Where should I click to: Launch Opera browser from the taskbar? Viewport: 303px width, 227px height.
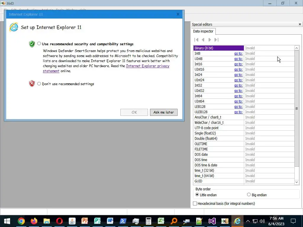(59, 221)
